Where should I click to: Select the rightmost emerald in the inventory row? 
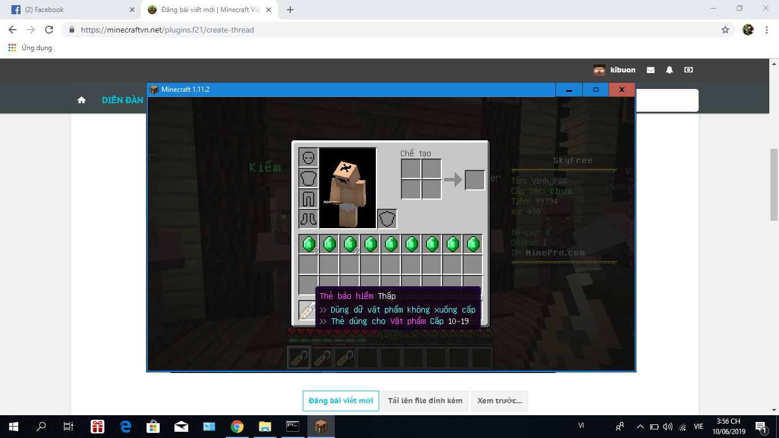(x=473, y=244)
